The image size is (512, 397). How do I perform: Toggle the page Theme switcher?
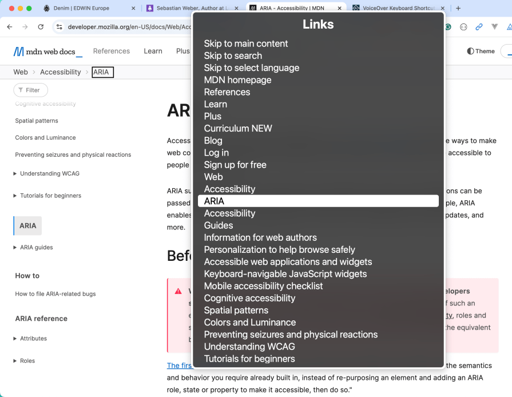click(x=481, y=51)
